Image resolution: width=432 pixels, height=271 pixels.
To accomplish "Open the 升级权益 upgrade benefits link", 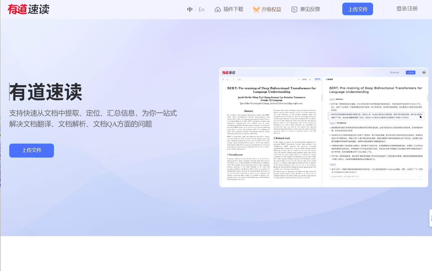I will click(x=267, y=9).
